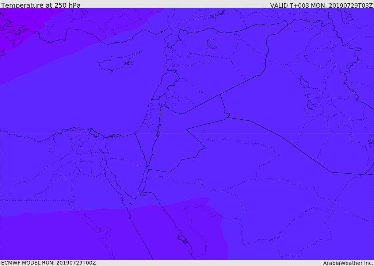This screenshot has height=266, width=374.
Task: Click the 'ECMWF MODEL RUN: 20190729T00Z' label
Action: tap(49, 263)
